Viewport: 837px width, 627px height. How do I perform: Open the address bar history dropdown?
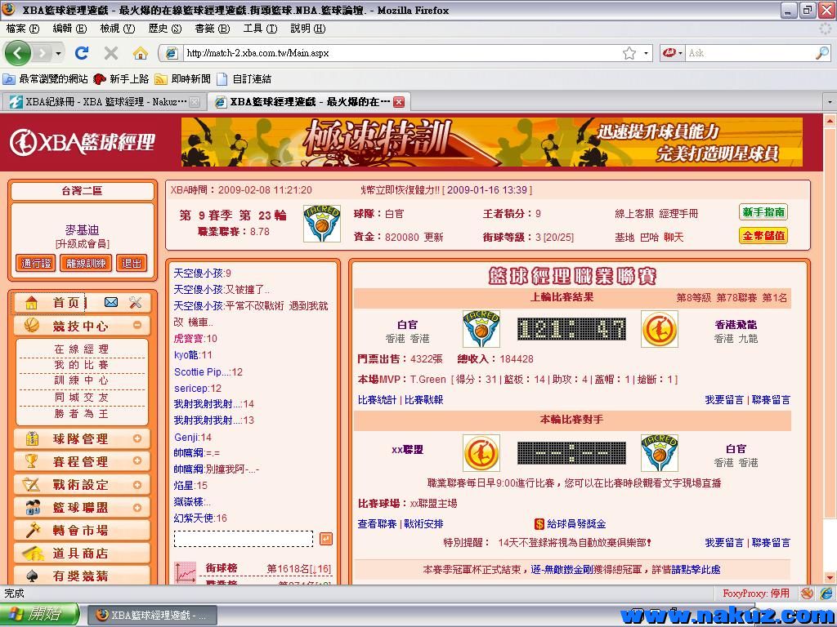point(646,53)
